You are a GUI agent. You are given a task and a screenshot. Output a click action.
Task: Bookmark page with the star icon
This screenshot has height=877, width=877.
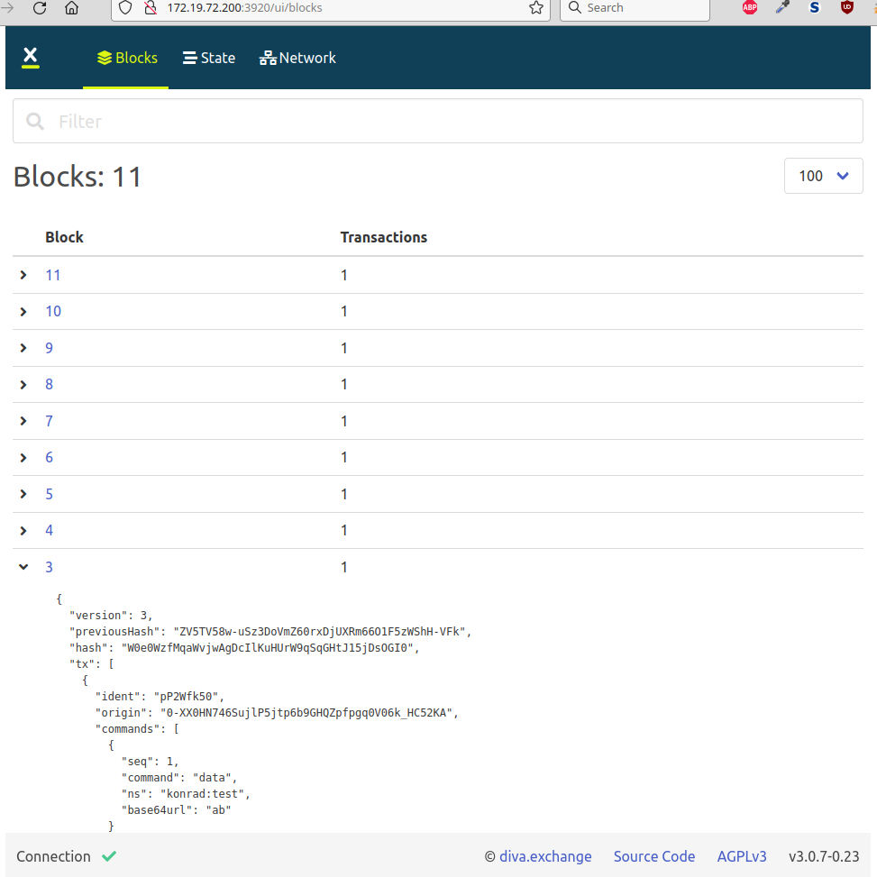535,8
